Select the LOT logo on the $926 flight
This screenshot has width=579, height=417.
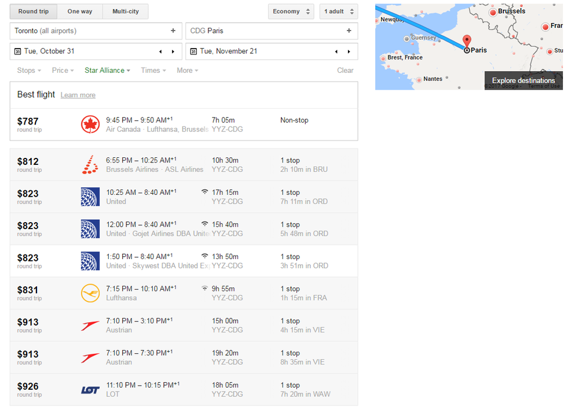pos(90,389)
